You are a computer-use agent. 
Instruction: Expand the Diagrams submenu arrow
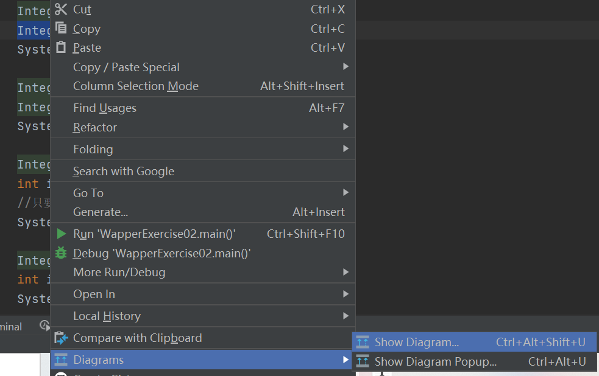346,359
